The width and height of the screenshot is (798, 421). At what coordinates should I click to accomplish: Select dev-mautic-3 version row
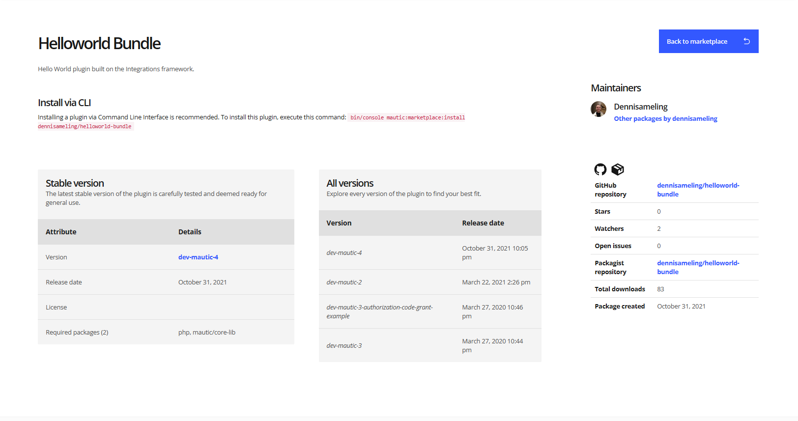[344, 346]
